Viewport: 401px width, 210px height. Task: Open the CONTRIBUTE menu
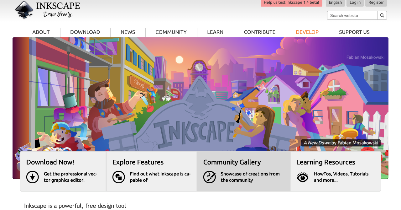tap(260, 32)
